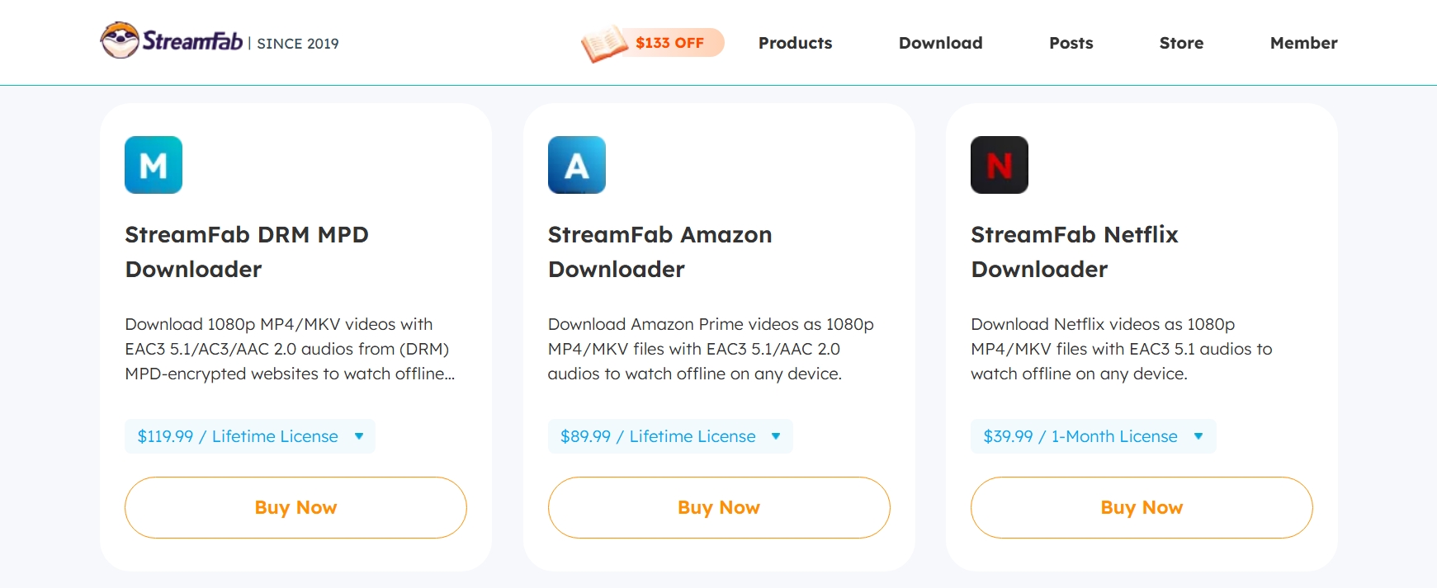Image resolution: width=1437 pixels, height=588 pixels.
Task: Click the $133 OFF promo badge
Action: tap(669, 43)
